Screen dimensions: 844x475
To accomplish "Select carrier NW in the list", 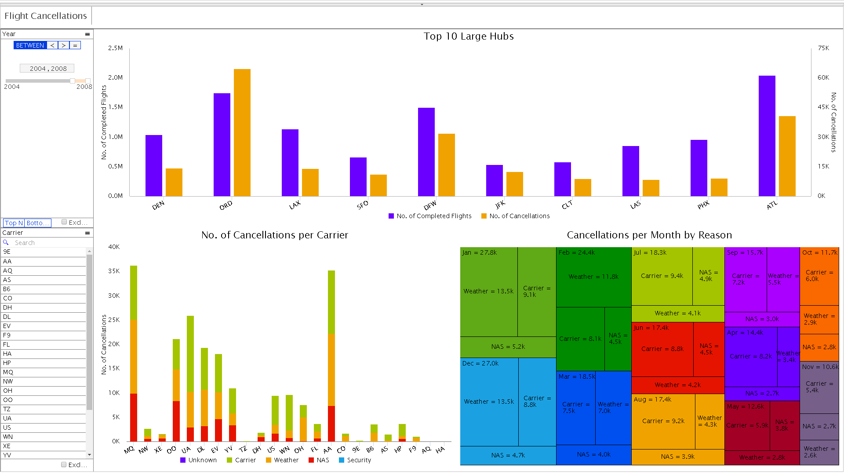I will (43, 381).
